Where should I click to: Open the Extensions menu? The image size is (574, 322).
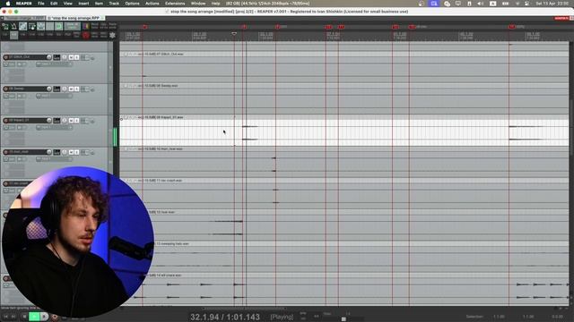click(x=175, y=4)
